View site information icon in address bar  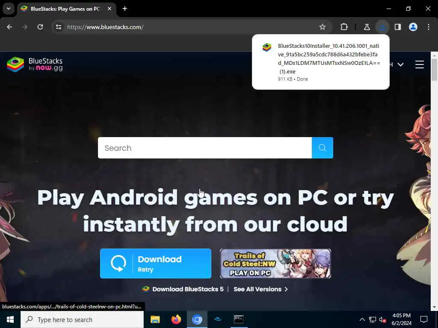pyautogui.click(x=58, y=27)
